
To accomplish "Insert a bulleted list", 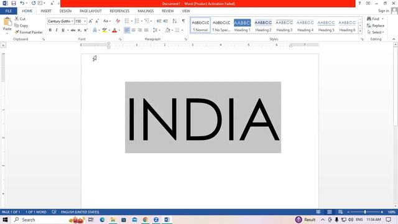I will pyautogui.click(x=127, y=21).
